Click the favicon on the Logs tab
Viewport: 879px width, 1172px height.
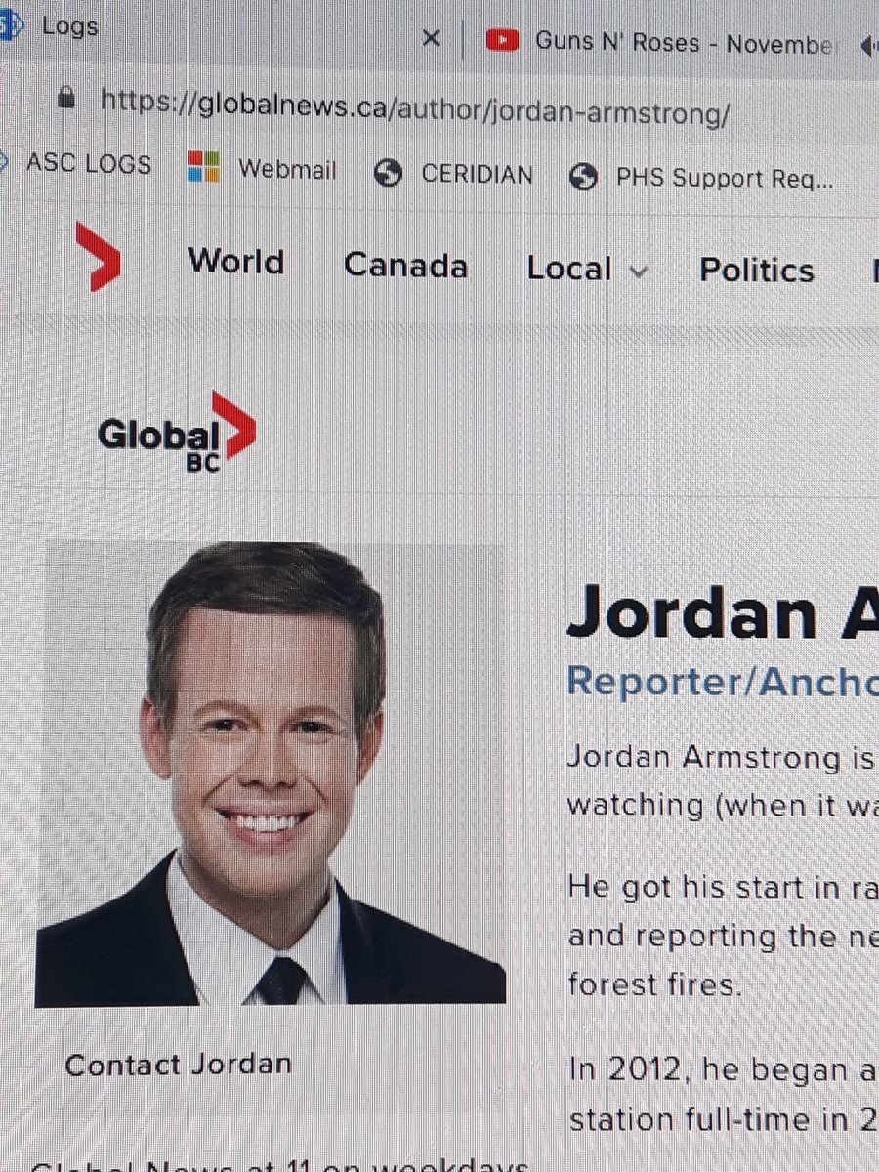click(x=10, y=24)
